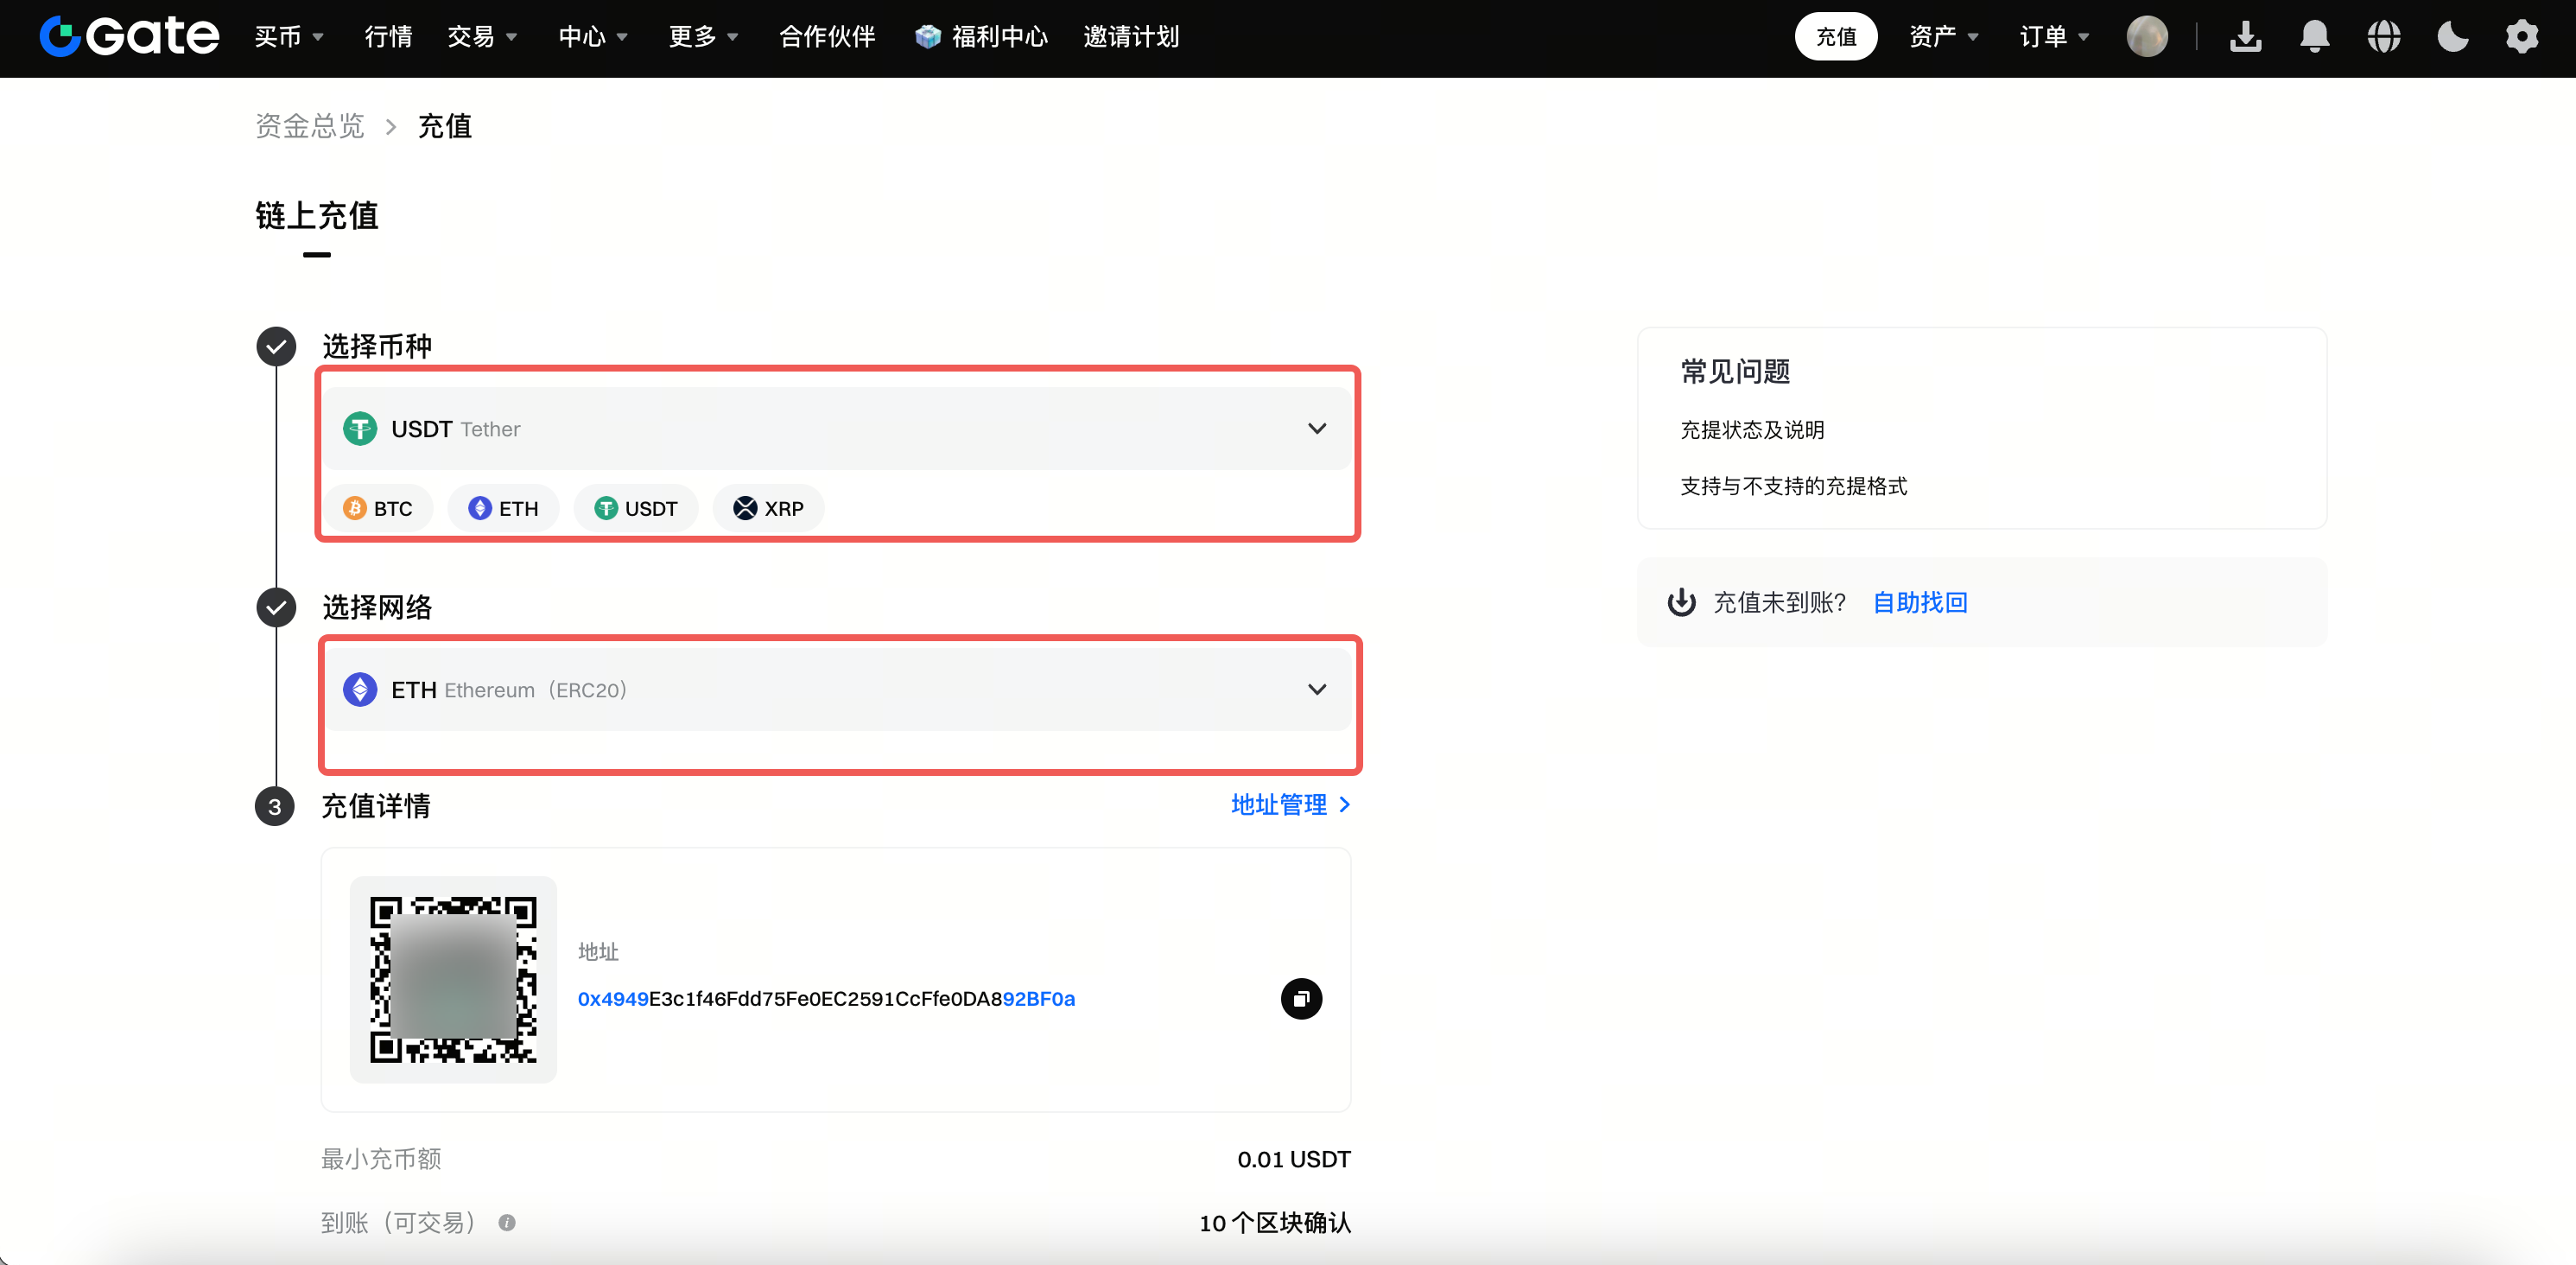
Task: Click the user avatar
Action: coord(2147,37)
